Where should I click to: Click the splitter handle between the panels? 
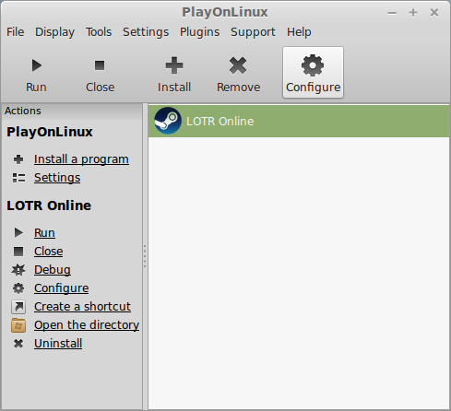(x=145, y=256)
